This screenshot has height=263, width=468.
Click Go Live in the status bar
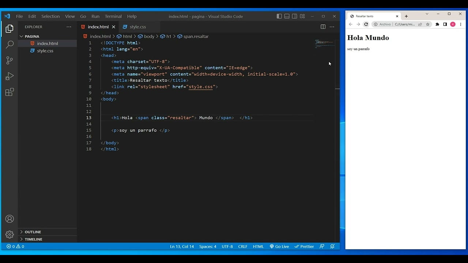pos(279,247)
